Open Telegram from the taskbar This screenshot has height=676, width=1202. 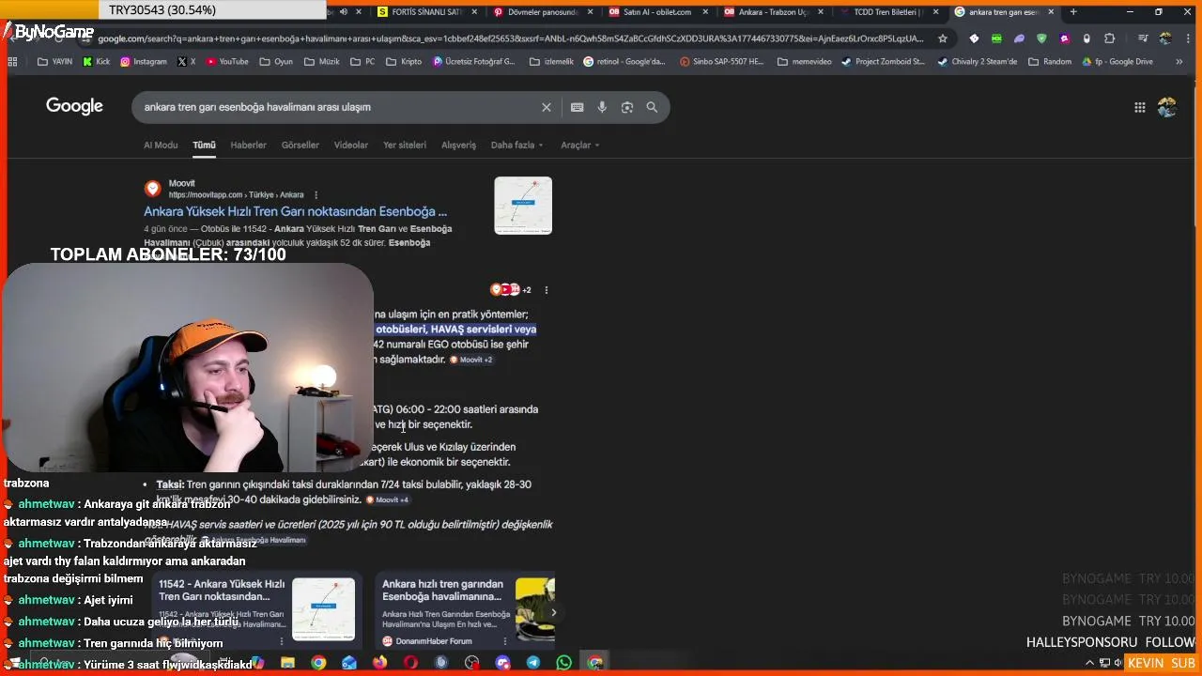(533, 662)
